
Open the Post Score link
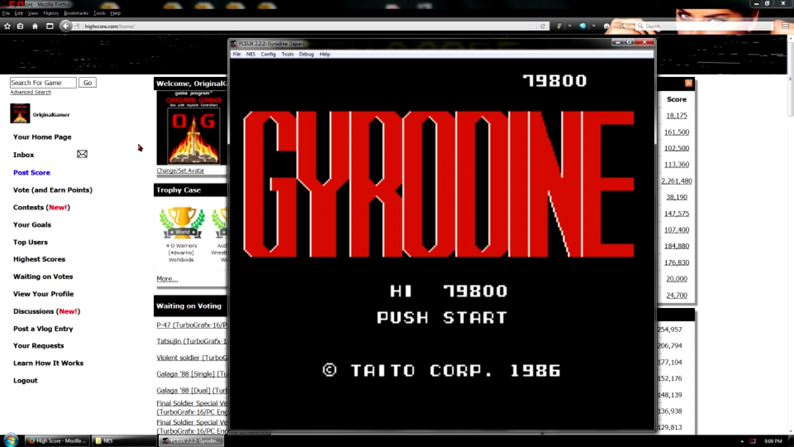click(32, 173)
